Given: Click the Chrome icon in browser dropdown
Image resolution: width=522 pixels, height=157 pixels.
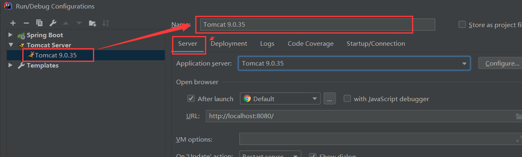Looking at the screenshot, I should 247,99.
